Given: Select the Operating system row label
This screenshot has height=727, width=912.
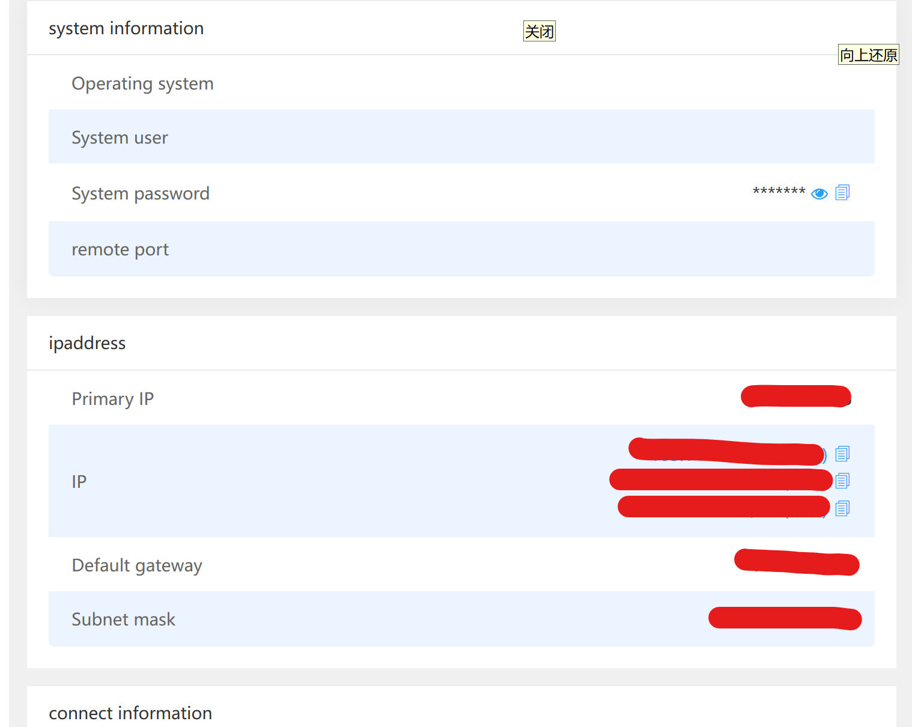Looking at the screenshot, I should (142, 84).
